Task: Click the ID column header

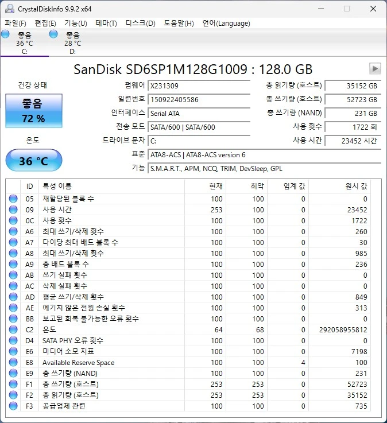Action: point(30,186)
